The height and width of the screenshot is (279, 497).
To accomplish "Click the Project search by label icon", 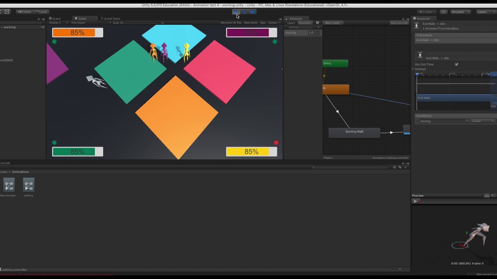I will 400,167.
